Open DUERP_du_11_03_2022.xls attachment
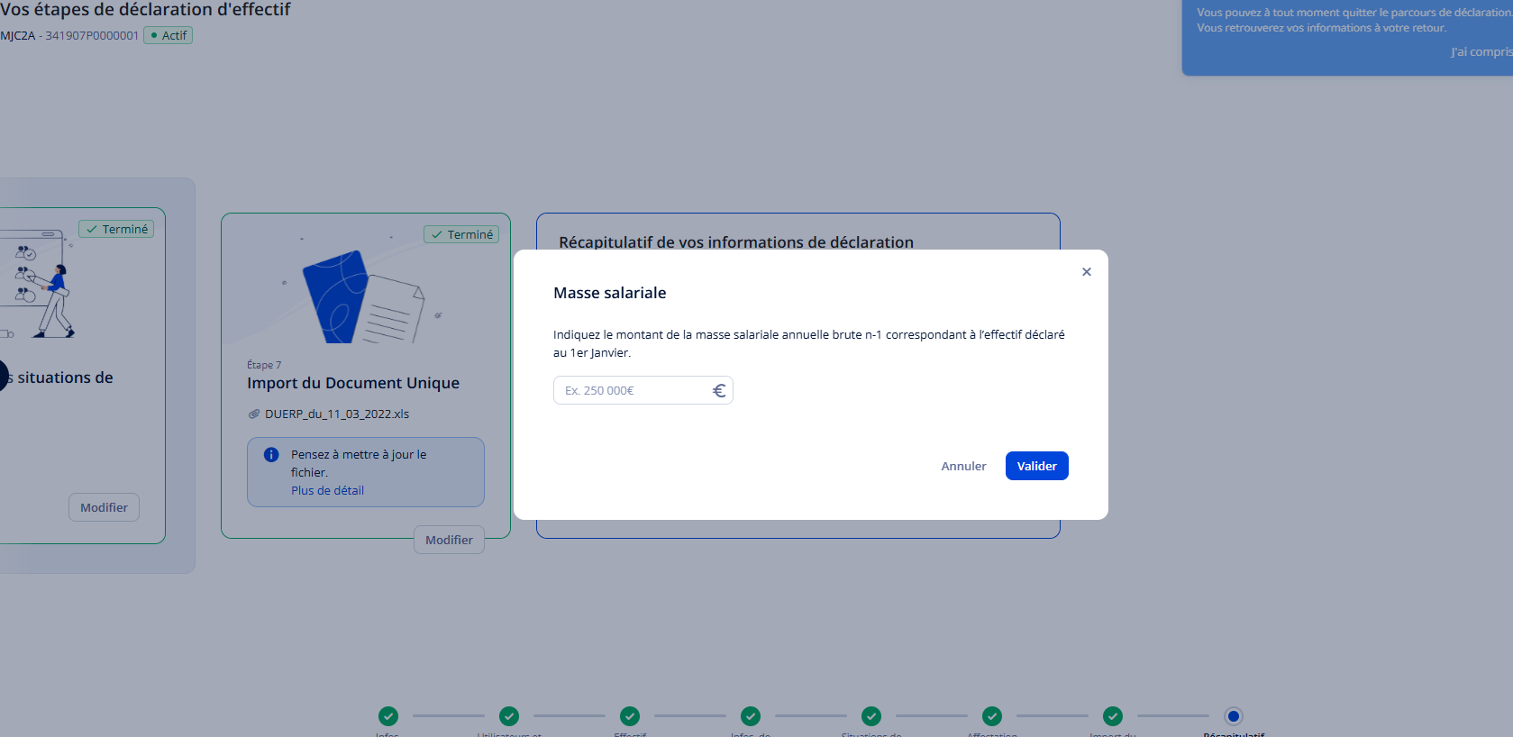The image size is (1513, 737). point(336,414)
